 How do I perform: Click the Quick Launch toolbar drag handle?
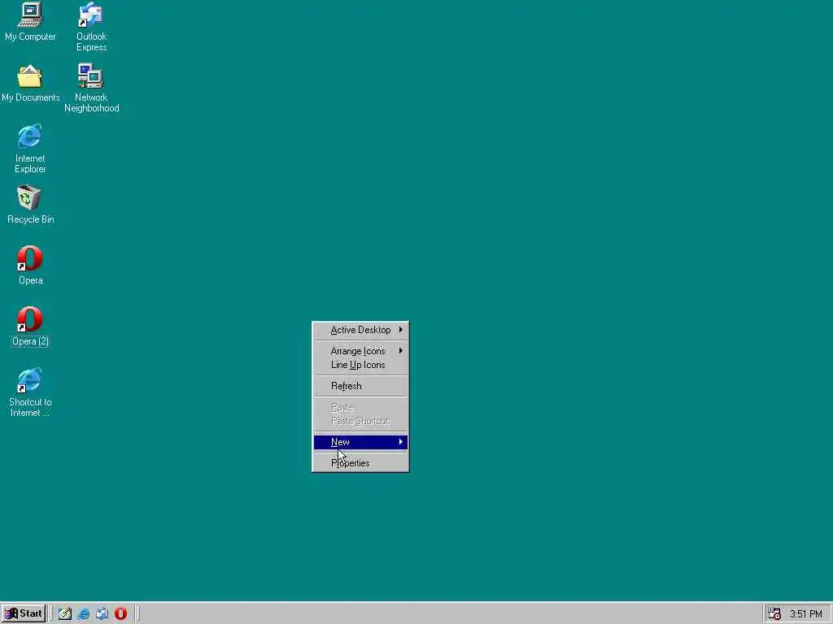51,614
